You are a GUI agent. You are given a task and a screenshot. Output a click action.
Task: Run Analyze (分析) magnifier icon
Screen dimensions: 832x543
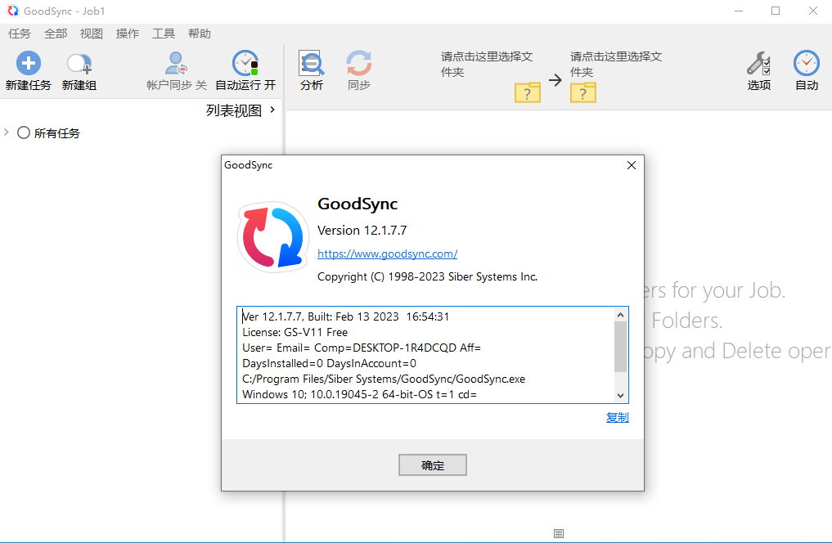312,63
